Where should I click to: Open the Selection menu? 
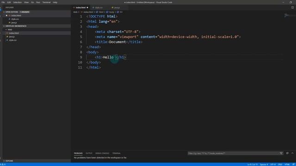tap(18, 2)
